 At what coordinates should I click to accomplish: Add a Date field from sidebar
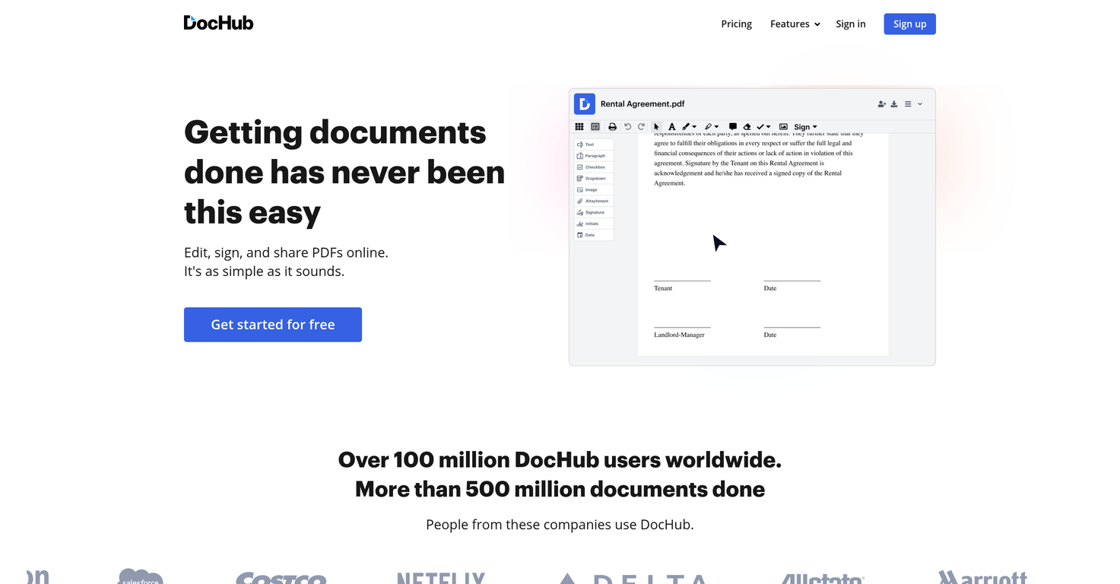[x=594, y=235]
